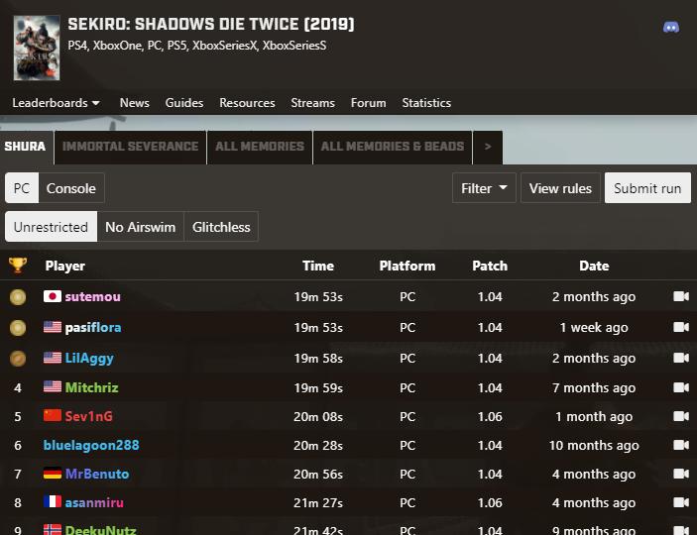697x535 pixels.
Task: Select the Unrestricted subcategory
Action: pos(51,227)
